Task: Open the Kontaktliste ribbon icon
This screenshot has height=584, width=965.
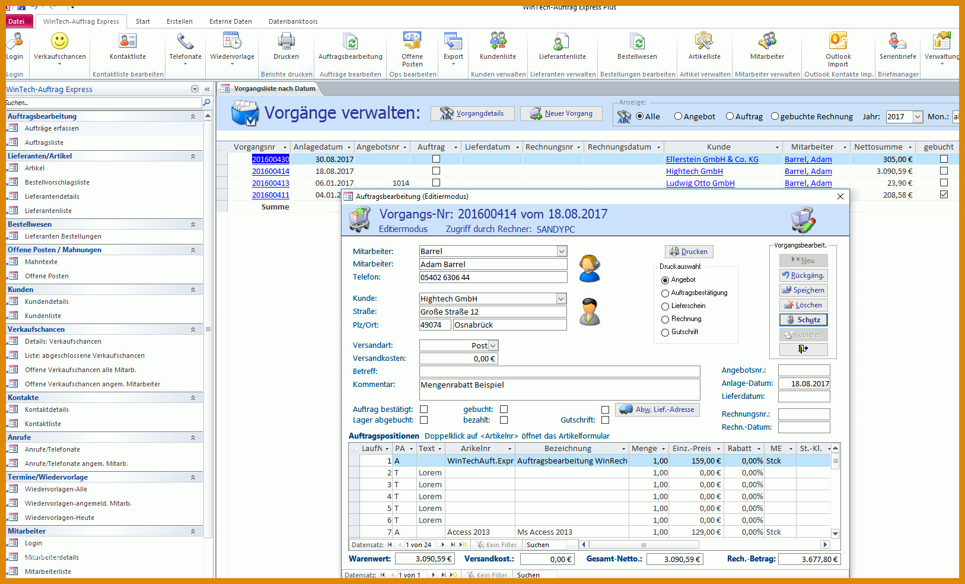Action: [x=128, y=41]
